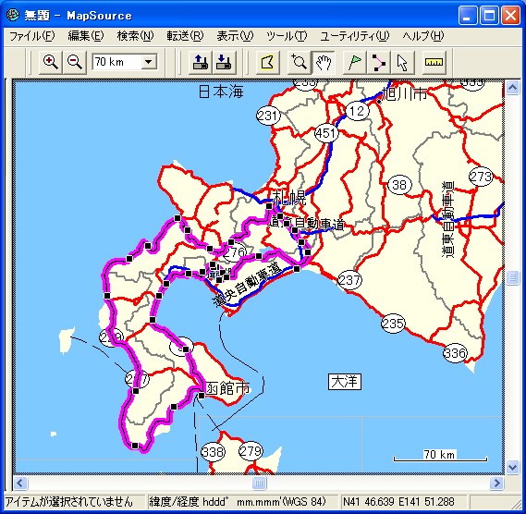Select the hand pan tool

323,63
